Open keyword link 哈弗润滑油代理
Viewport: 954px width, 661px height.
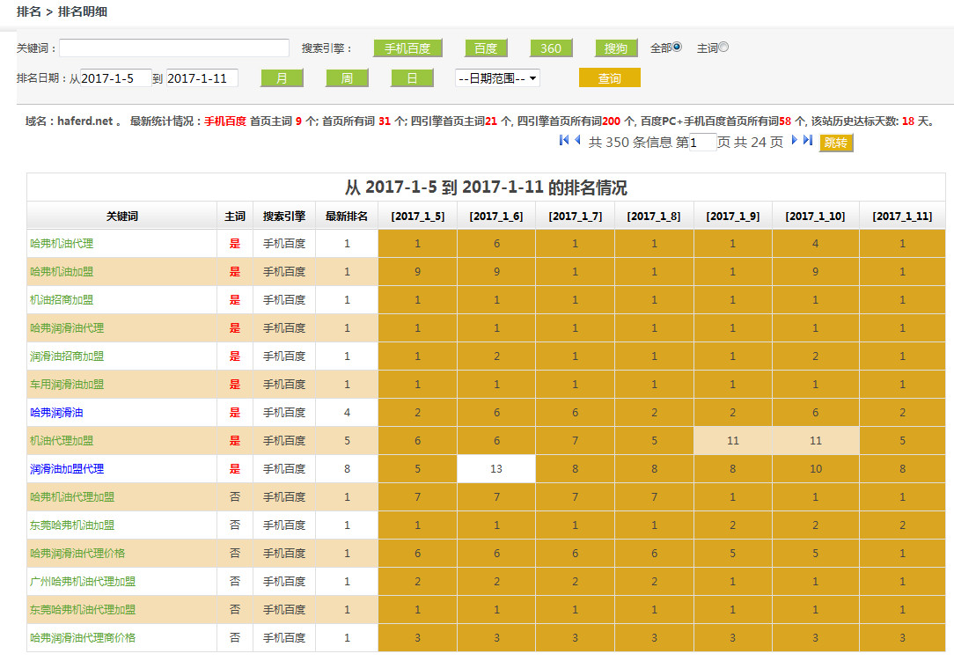point(67,328)
